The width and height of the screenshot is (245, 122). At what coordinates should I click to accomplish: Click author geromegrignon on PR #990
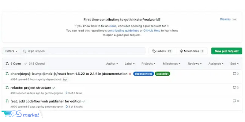click(x=54, y=107)
